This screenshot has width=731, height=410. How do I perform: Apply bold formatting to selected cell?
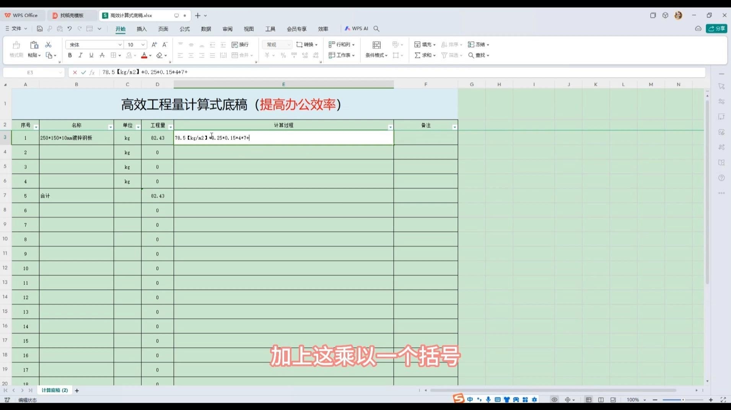coord(70,55)
